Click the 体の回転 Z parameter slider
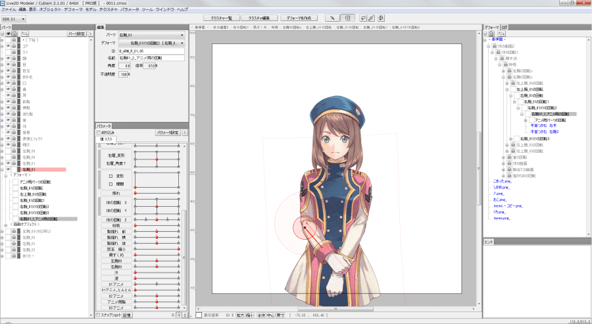The width and height of the screenshot is (592, 324). [157, 220]
